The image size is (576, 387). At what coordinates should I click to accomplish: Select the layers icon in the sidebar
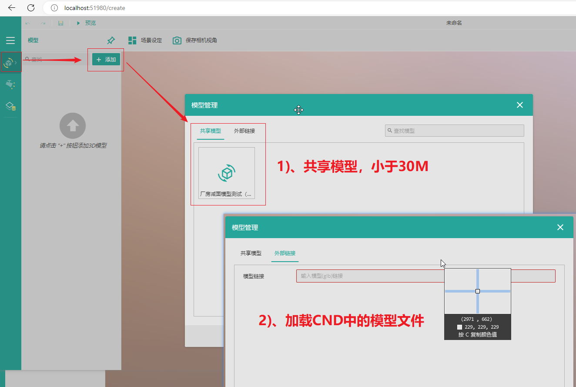pos(10,105)
